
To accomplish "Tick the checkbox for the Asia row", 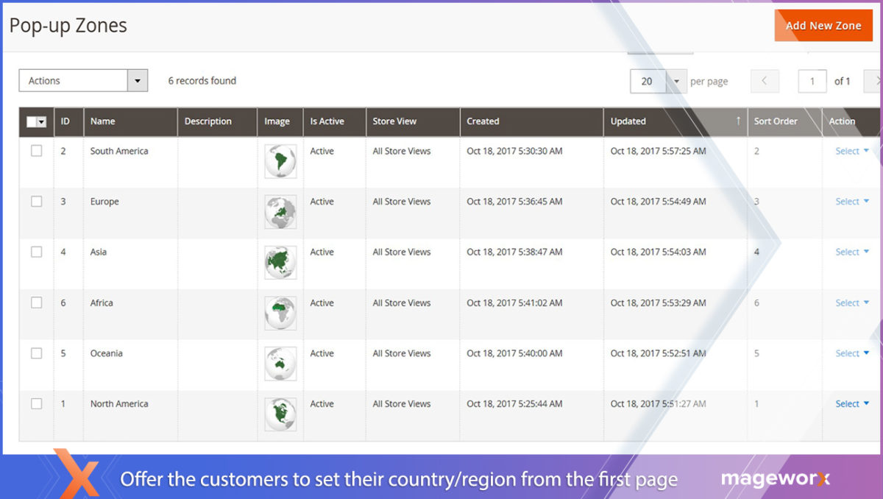I will tap(36, 252).
